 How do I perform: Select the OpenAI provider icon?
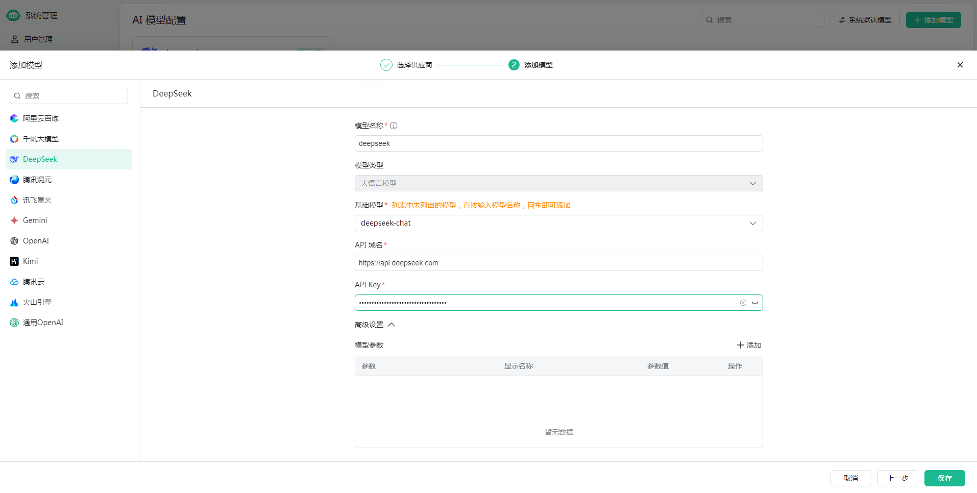click(x=14, y=241)
